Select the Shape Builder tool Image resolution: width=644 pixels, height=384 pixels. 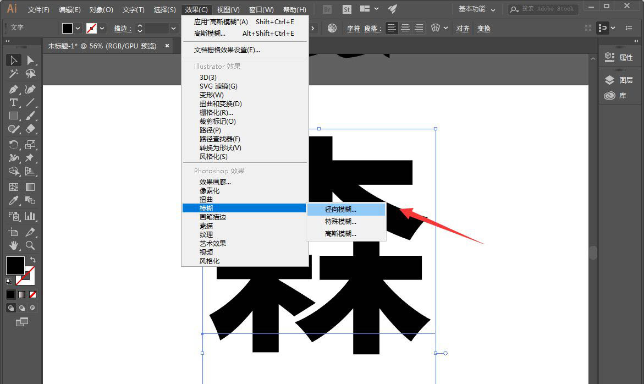[14, 171]
